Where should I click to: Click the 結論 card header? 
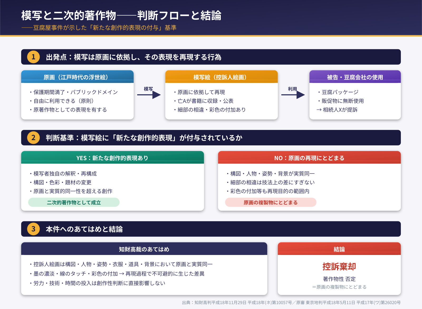pyautogui.click(x=339, y=249)
